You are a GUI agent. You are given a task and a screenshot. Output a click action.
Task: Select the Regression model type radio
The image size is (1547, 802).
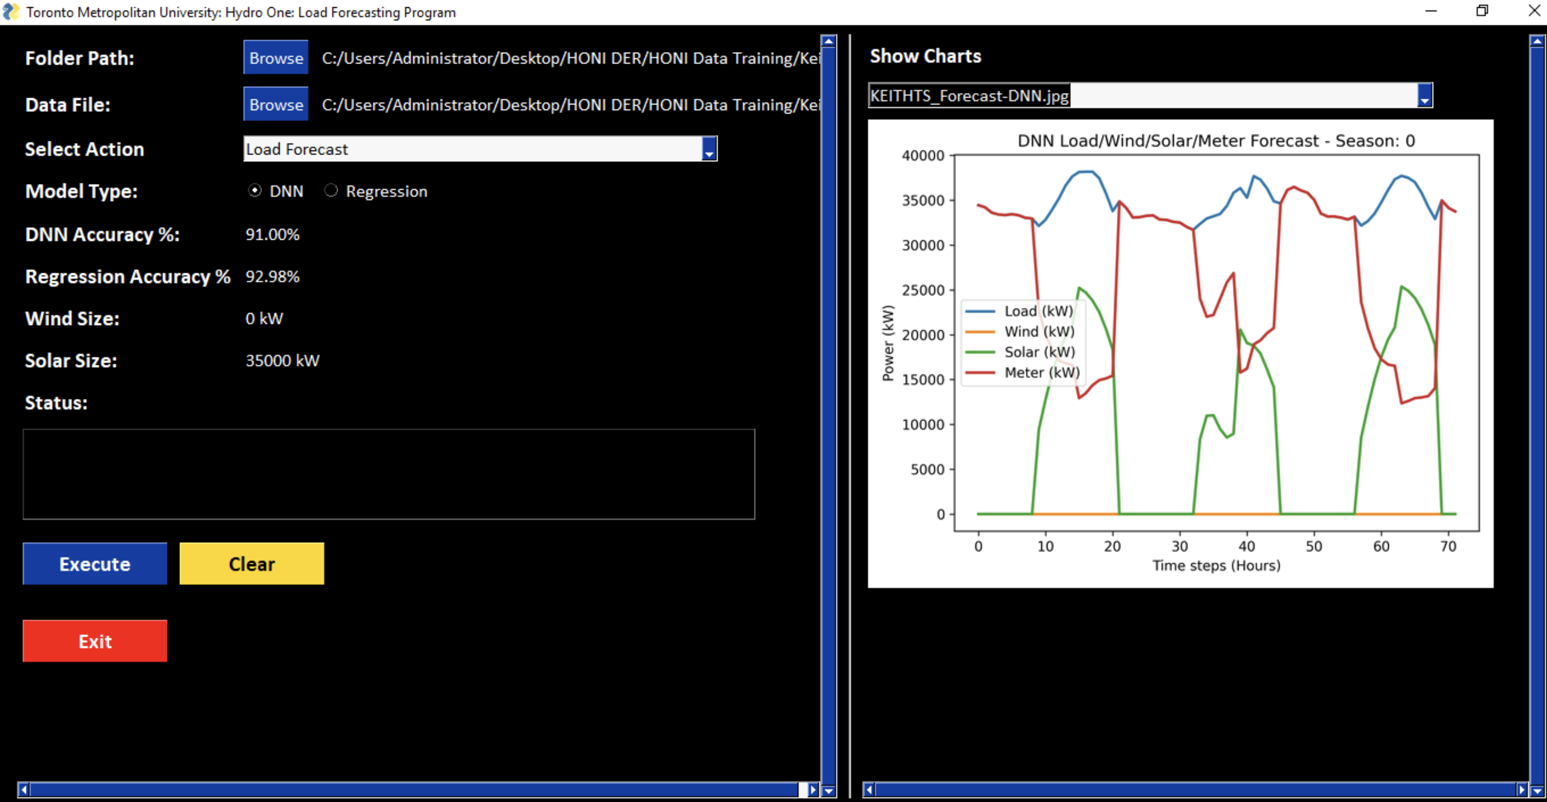click(x=331, y=191)
